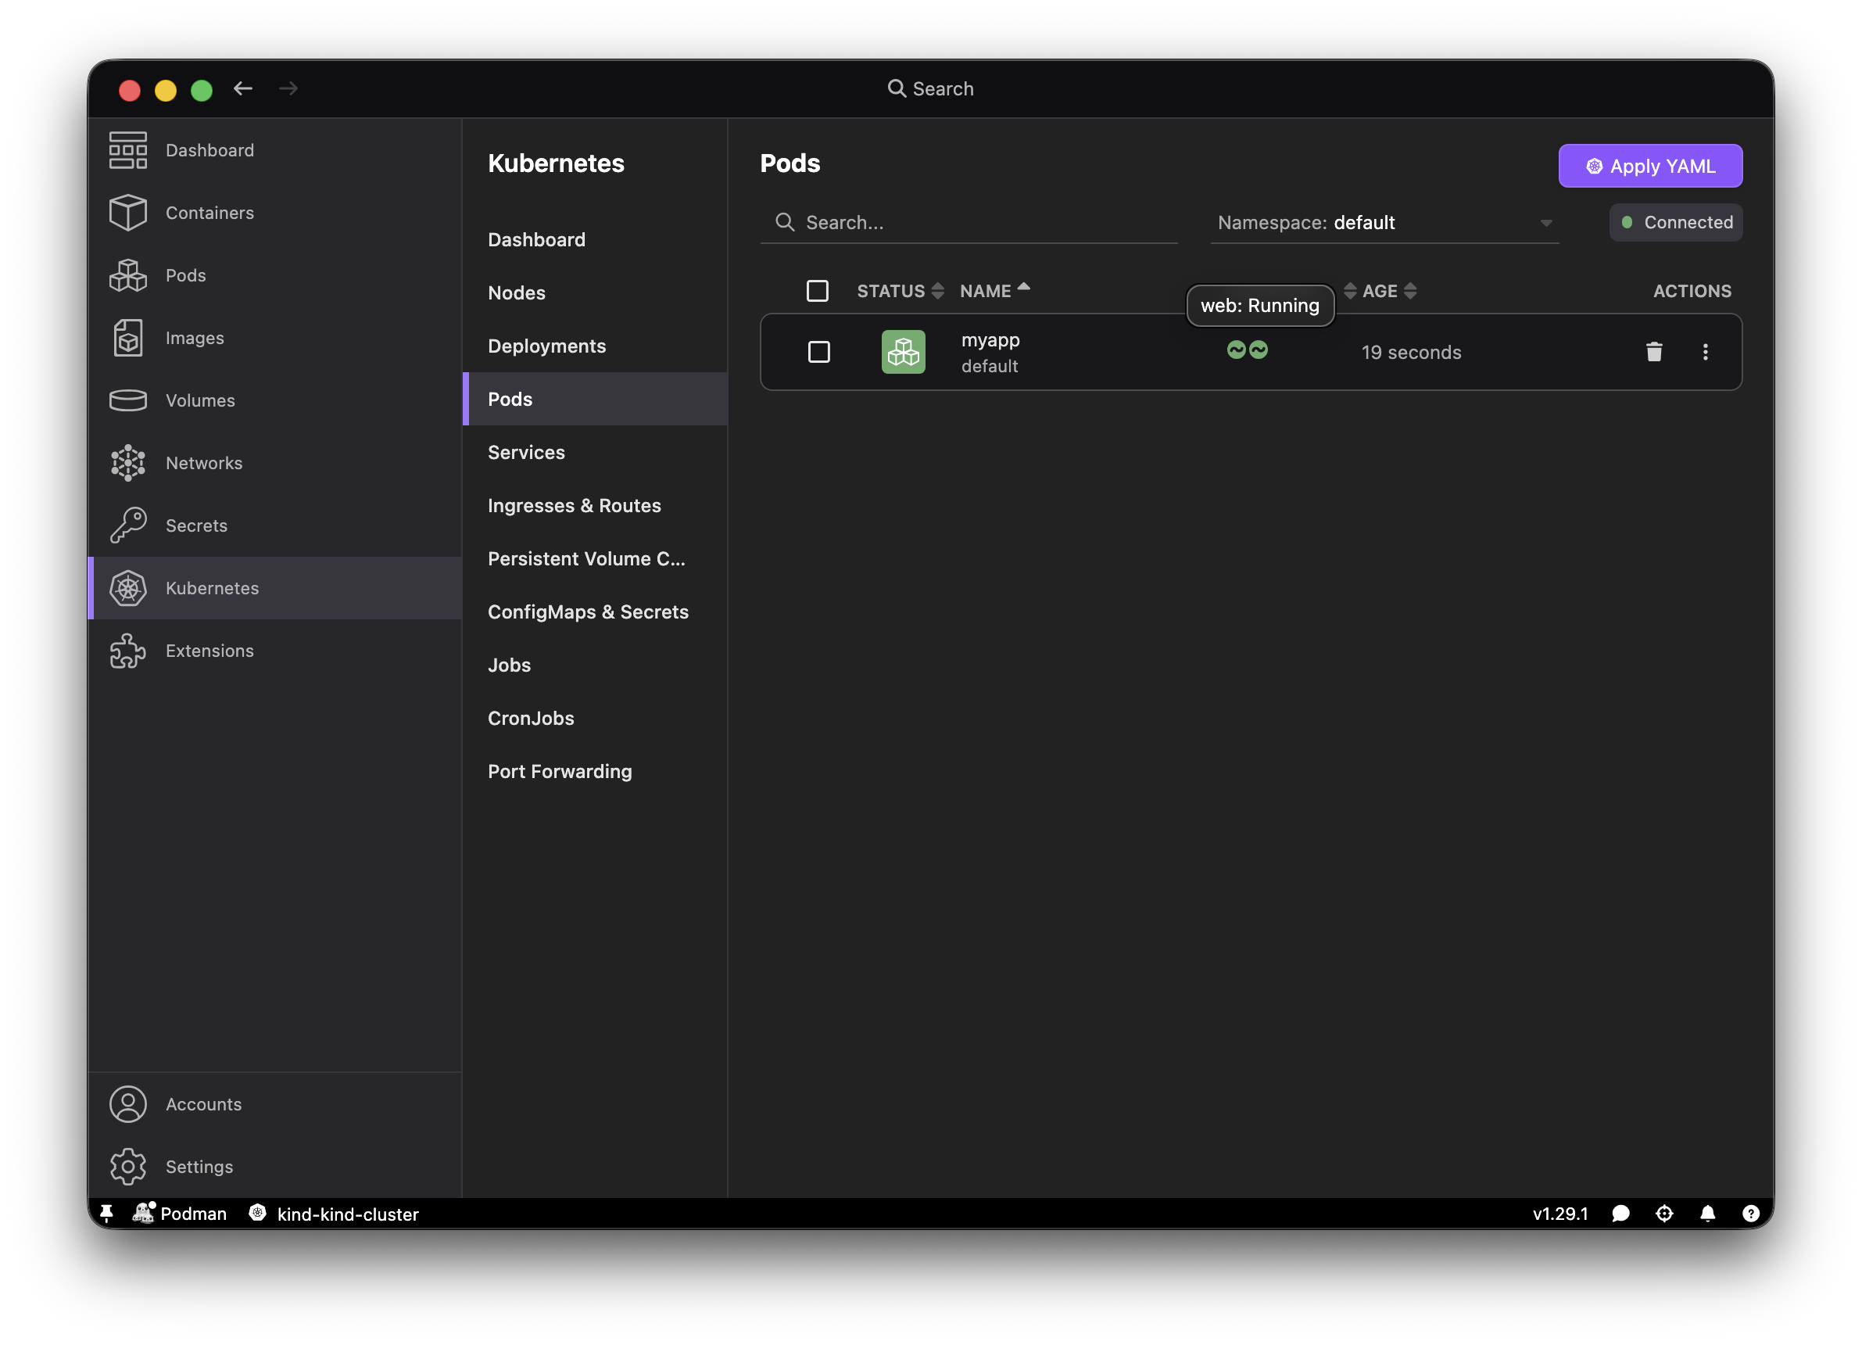Open the feedback speech bubble icon

tap(1620, 1213)
